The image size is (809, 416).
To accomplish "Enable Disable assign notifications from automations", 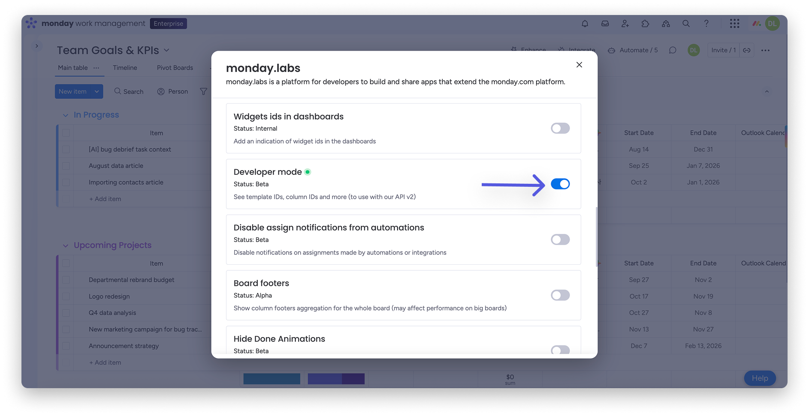I will (560, 239).
